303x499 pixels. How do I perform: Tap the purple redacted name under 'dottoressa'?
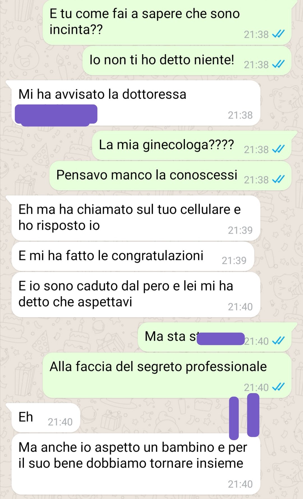coord(56,115)
